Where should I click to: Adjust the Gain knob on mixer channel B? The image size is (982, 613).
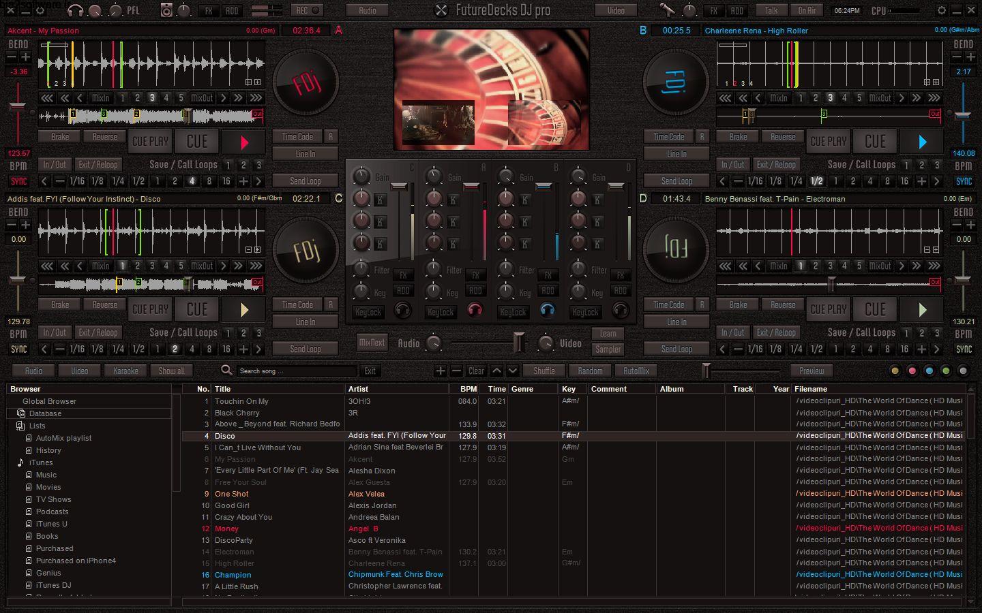[x=506, y=176]
